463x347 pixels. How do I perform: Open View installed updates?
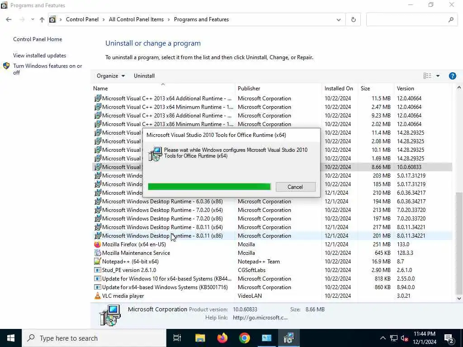[40, 56]
